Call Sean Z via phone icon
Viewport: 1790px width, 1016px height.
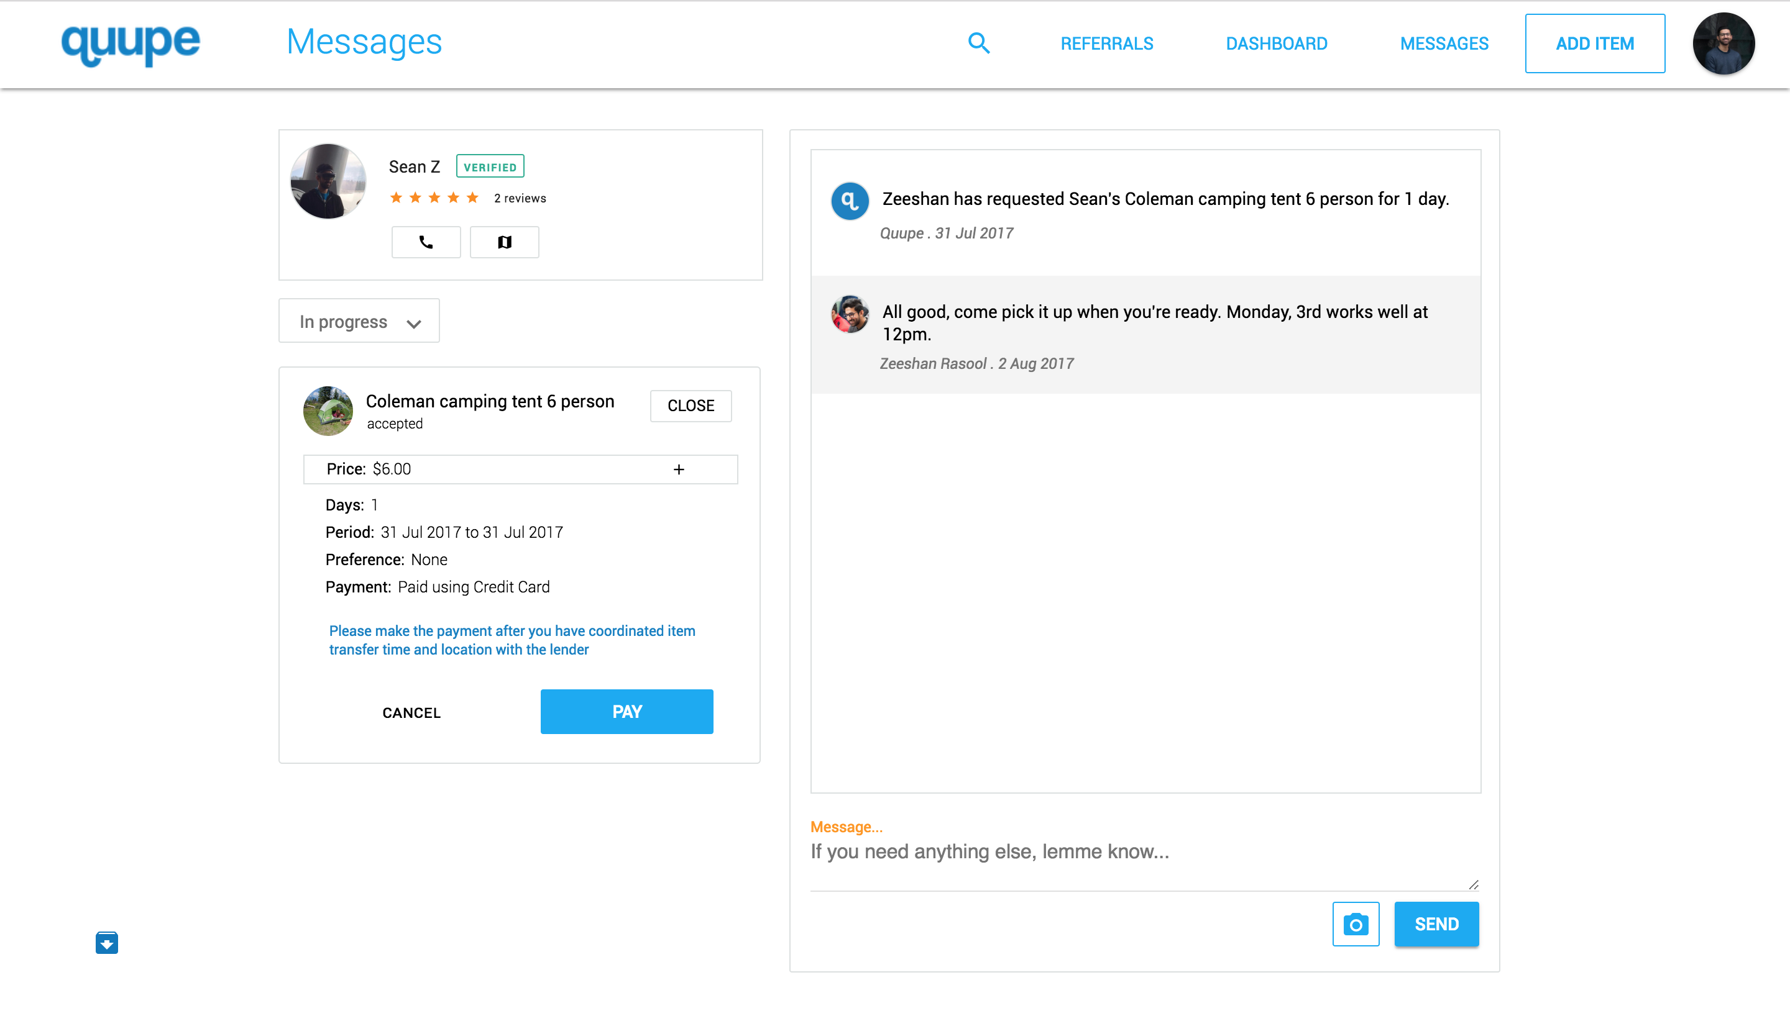[426, 242]
